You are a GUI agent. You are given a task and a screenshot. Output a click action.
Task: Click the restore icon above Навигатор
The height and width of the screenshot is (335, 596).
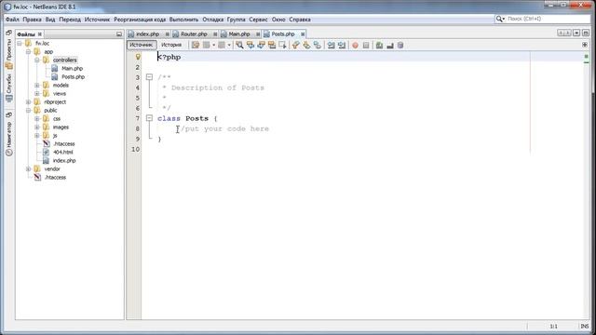(9, 114)
